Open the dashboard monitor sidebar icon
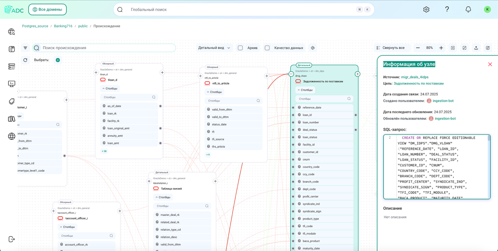 [11, 84]
